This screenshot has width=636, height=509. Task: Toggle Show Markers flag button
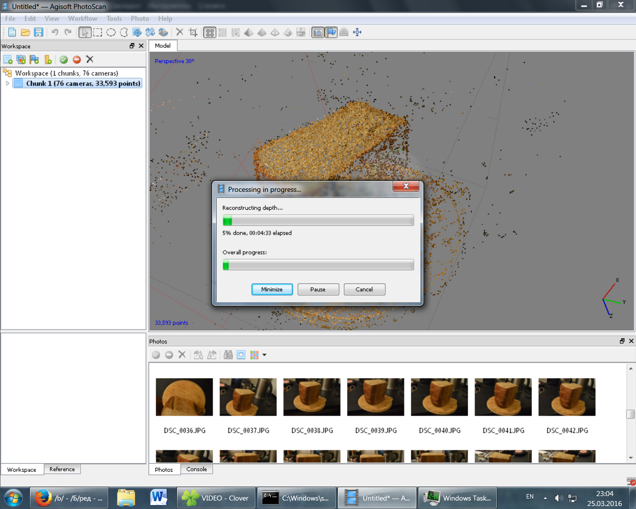(x=331, y=32)
